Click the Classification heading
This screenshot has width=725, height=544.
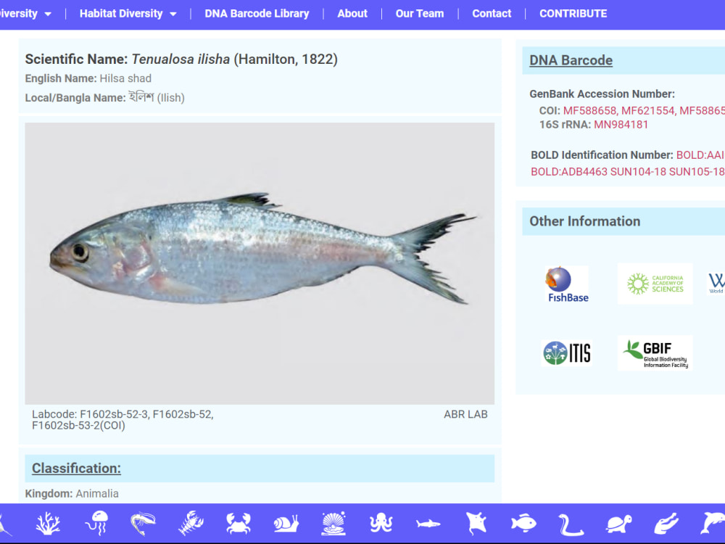(76, 468)
